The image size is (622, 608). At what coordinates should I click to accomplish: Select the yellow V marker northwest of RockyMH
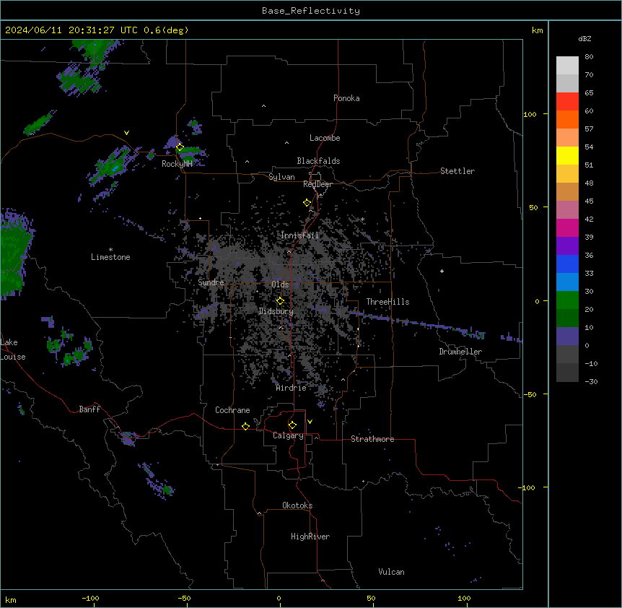[126, 133]
